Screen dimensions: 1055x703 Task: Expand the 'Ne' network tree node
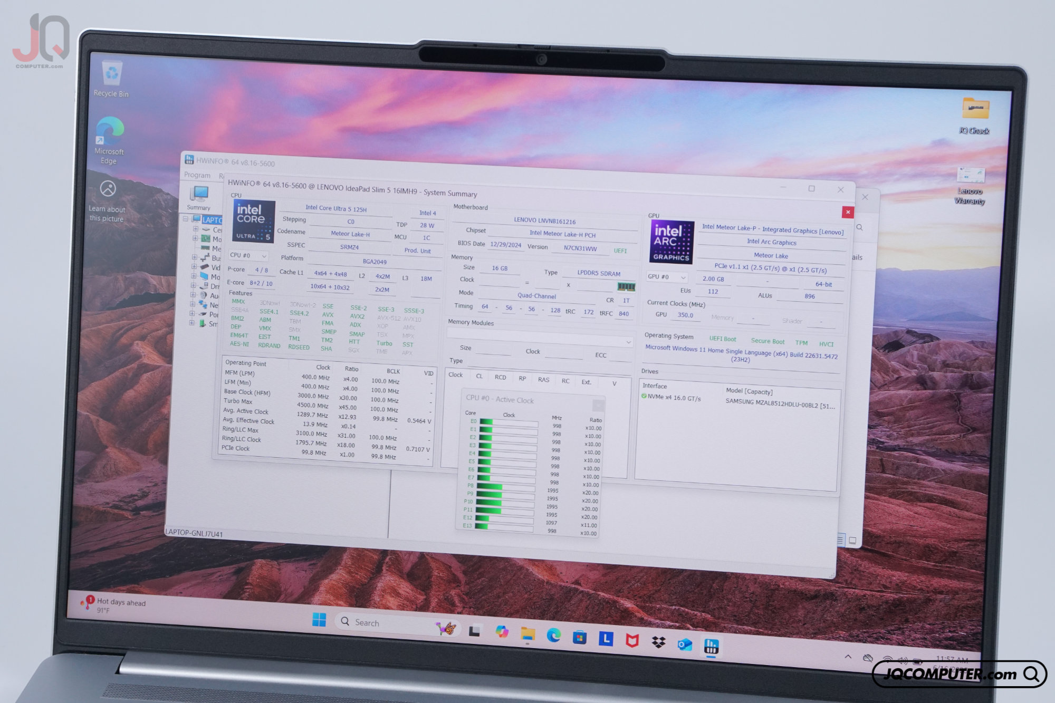click(x=193, y=304)
